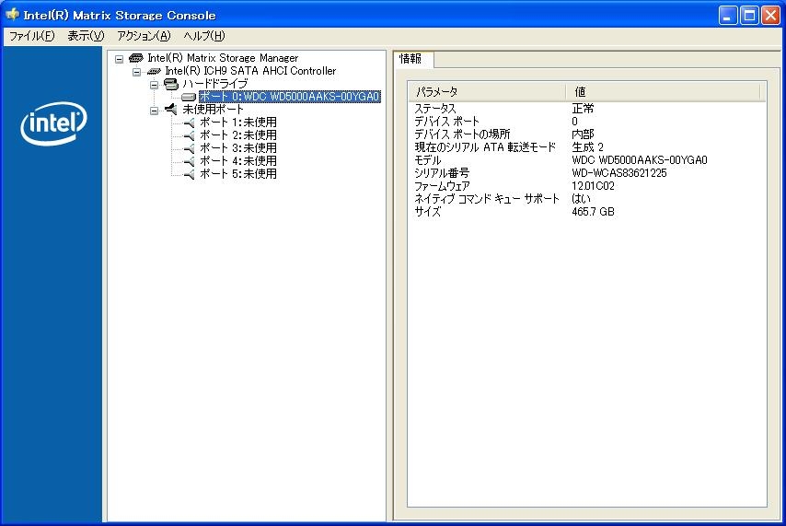Click the モデル parameter row

[x=428, y=160]
